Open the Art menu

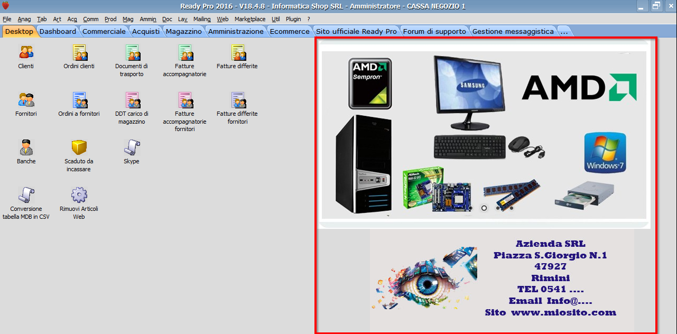click(x=57, y=19)
